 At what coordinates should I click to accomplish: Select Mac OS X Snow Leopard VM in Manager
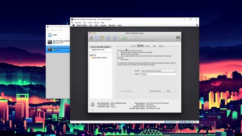pyautogui.click(x=58, y=42)
